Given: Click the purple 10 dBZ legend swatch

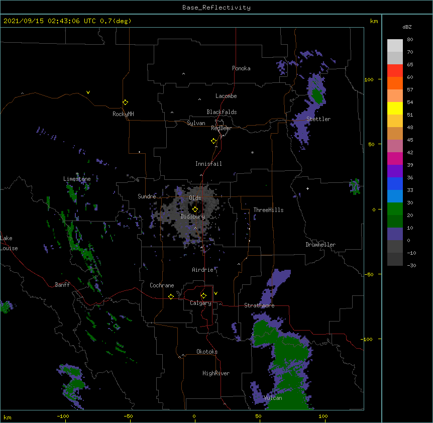Looking at the screenshot, I should pos(395,234).
